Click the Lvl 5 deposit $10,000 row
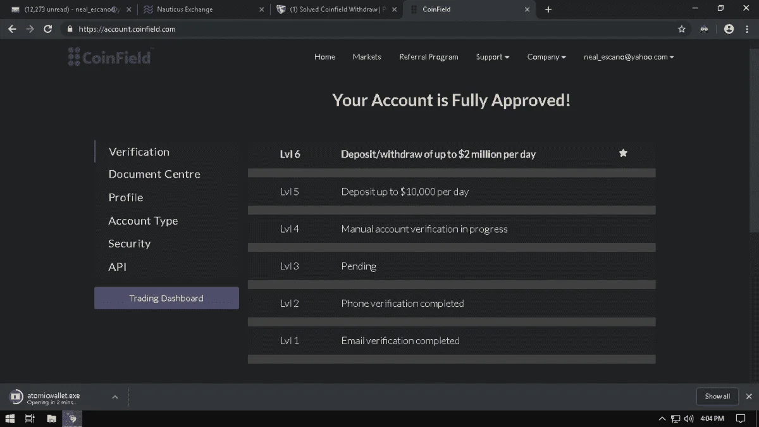759x427 pixels. pos(452,192)
